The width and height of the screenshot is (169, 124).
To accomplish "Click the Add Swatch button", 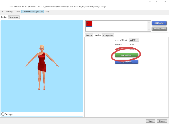I will click(159, 23).
